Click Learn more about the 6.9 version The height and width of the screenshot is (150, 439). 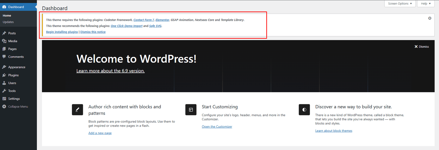pos(110,71)
